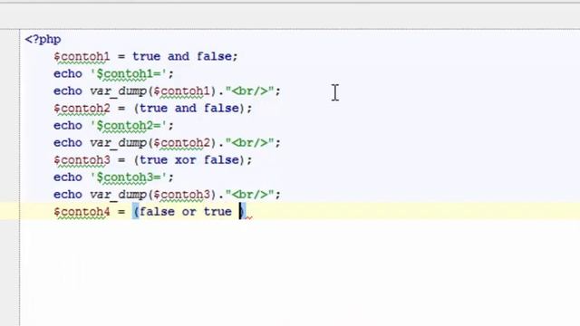The height and width of the screenshot is (326, 580).
Task: Click the line '$contoh2 = (true and false);'
Action: 153,109
